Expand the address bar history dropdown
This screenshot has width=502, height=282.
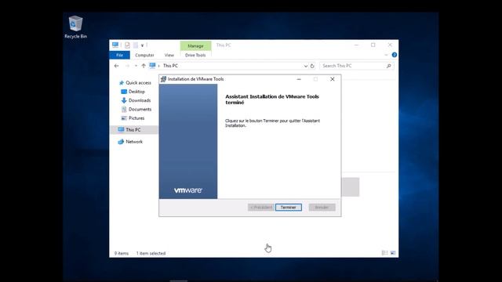[x=305, y=66]
